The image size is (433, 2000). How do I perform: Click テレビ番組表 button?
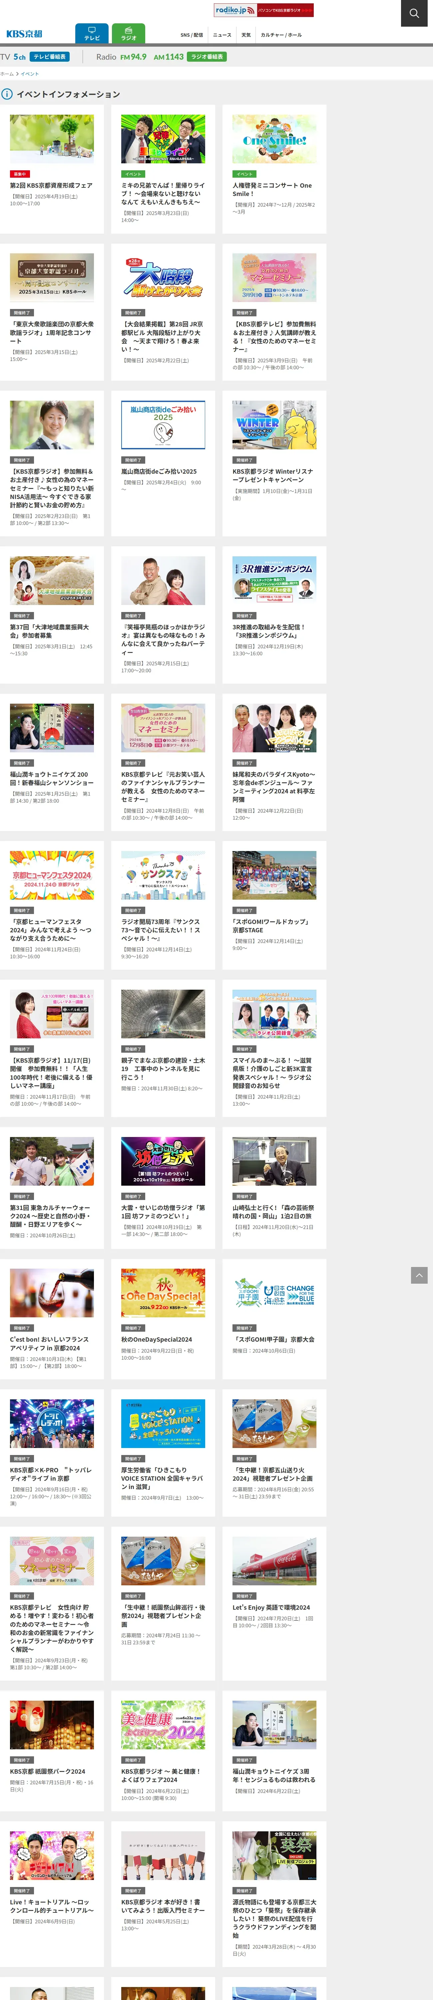50,57
